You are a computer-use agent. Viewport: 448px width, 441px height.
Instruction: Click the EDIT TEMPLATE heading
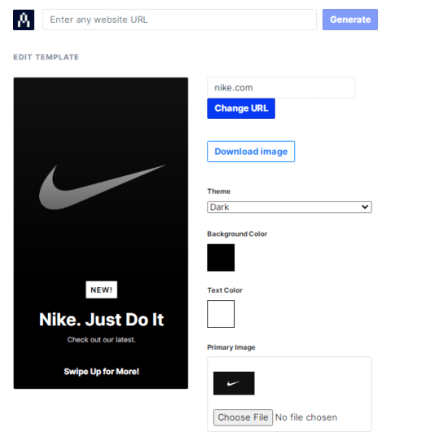point(46,57)
